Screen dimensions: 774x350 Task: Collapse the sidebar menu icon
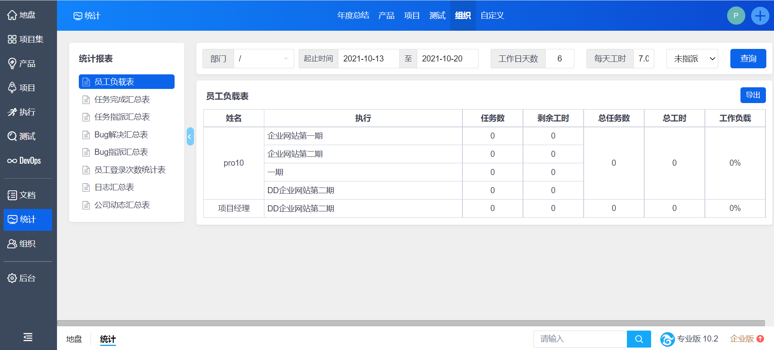pos(28,337)
